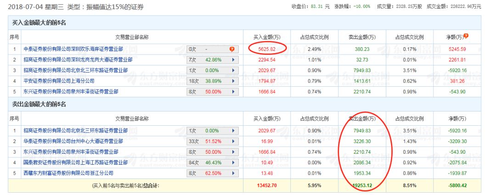Viewport: 496px width, 195px height.
Task: Click the net value -2075.84
Action: pyautogui.click(x=457, y=163)
